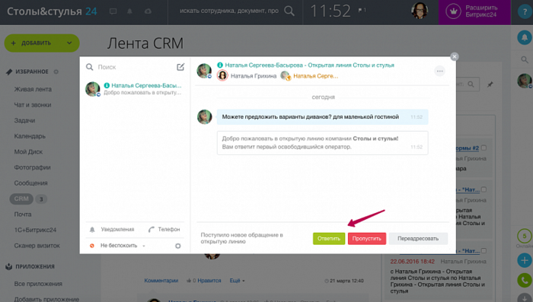Viewport: 533px width, 302px height.
Task: Expand the ДОБАВИТЬ button dropdown arrow
Action: (x=69, y=43)
